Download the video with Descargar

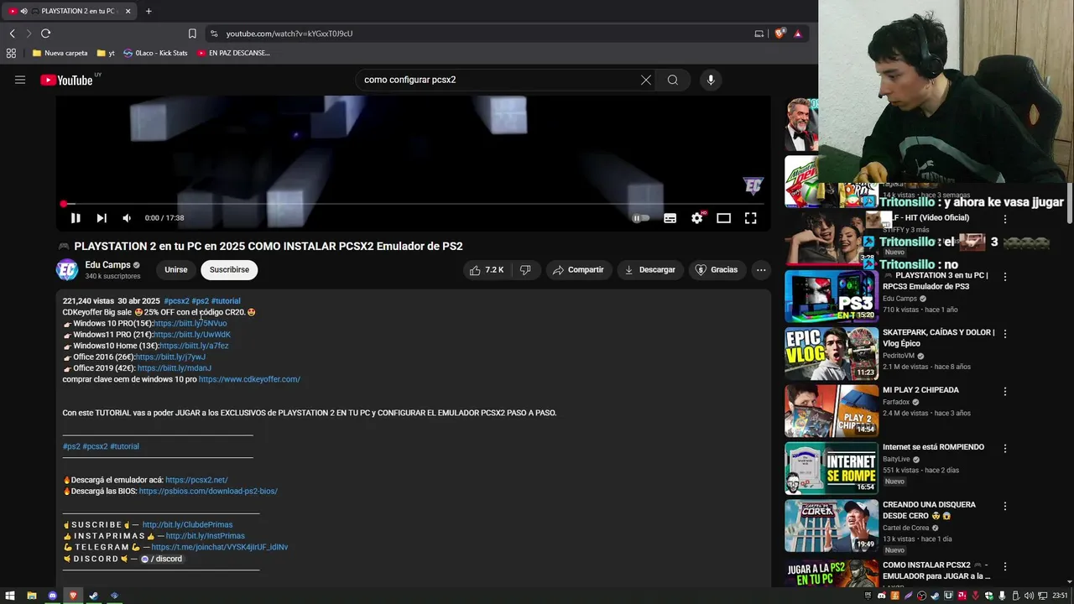click(649, 270)
